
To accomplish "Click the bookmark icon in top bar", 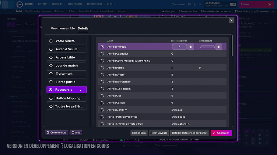I will [x=189, y=5].
